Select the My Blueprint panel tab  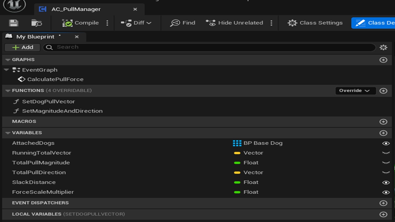click(44, 37)
